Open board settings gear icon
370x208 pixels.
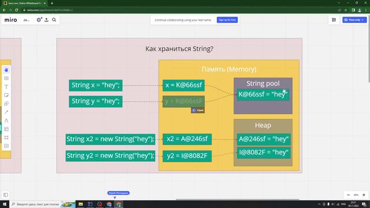[x=39, y=20]
